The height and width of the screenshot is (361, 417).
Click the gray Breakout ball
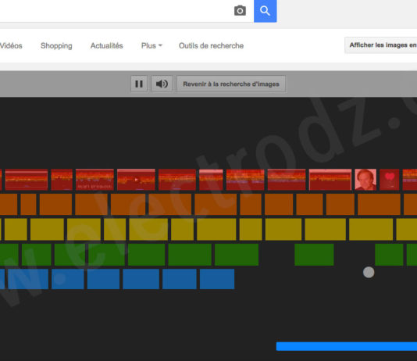369,273
